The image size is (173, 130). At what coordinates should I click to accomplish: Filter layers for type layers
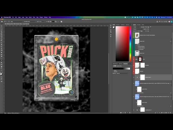pyautogui.click(x=145, y=27)
